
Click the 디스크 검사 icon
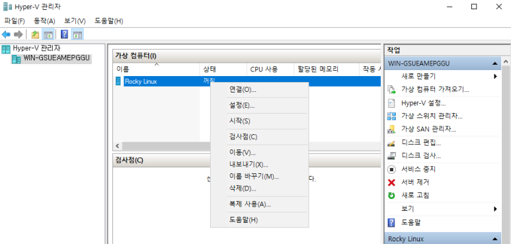pos(391,155)
